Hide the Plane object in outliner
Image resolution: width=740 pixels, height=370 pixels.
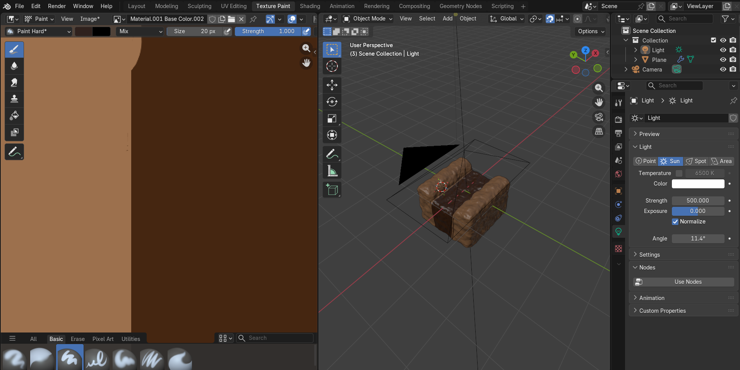click(723, 60)
